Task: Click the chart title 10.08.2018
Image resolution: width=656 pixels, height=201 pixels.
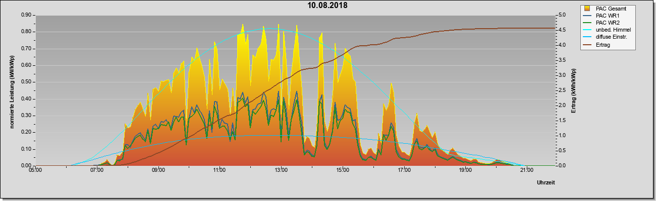Action: 327,6
